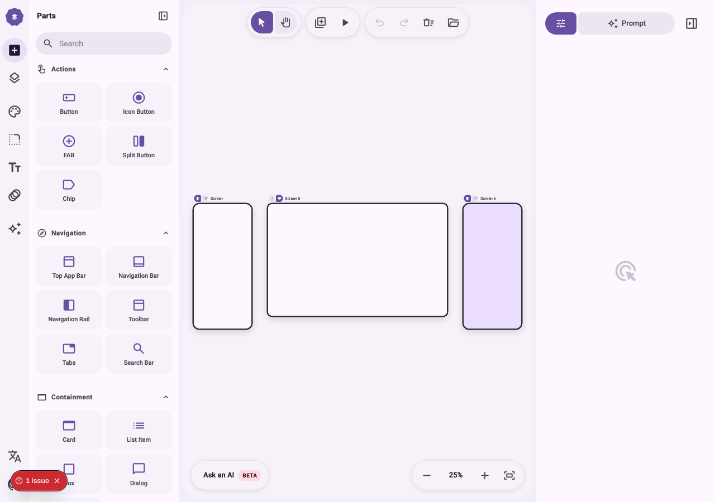
Task: Click the undo arrow
Action: (x=379, y=22)
